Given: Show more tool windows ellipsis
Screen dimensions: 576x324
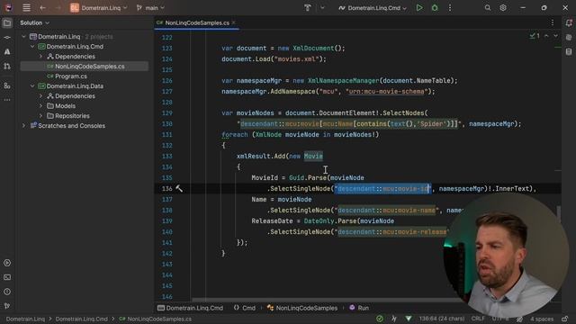Looking at the screenshot, I should tap(7, 100).
